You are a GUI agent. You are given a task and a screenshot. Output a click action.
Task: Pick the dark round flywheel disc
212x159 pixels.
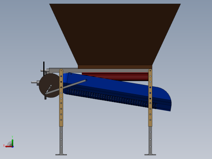[49, 86]
